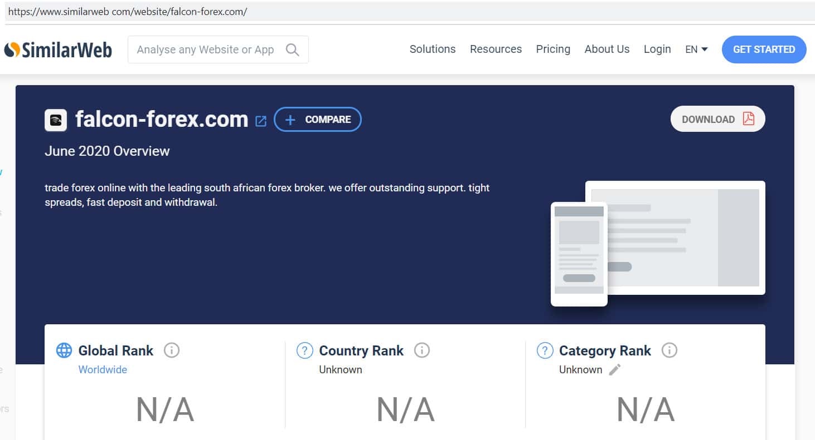This screenshot has height=440, width=815.
Task: Click the site description starting 'trade forex online'
Action: pyautogui.click(x=267, y=195)
